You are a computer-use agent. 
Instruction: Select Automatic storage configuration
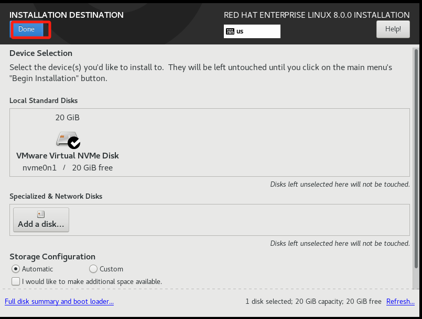[16, 269]
